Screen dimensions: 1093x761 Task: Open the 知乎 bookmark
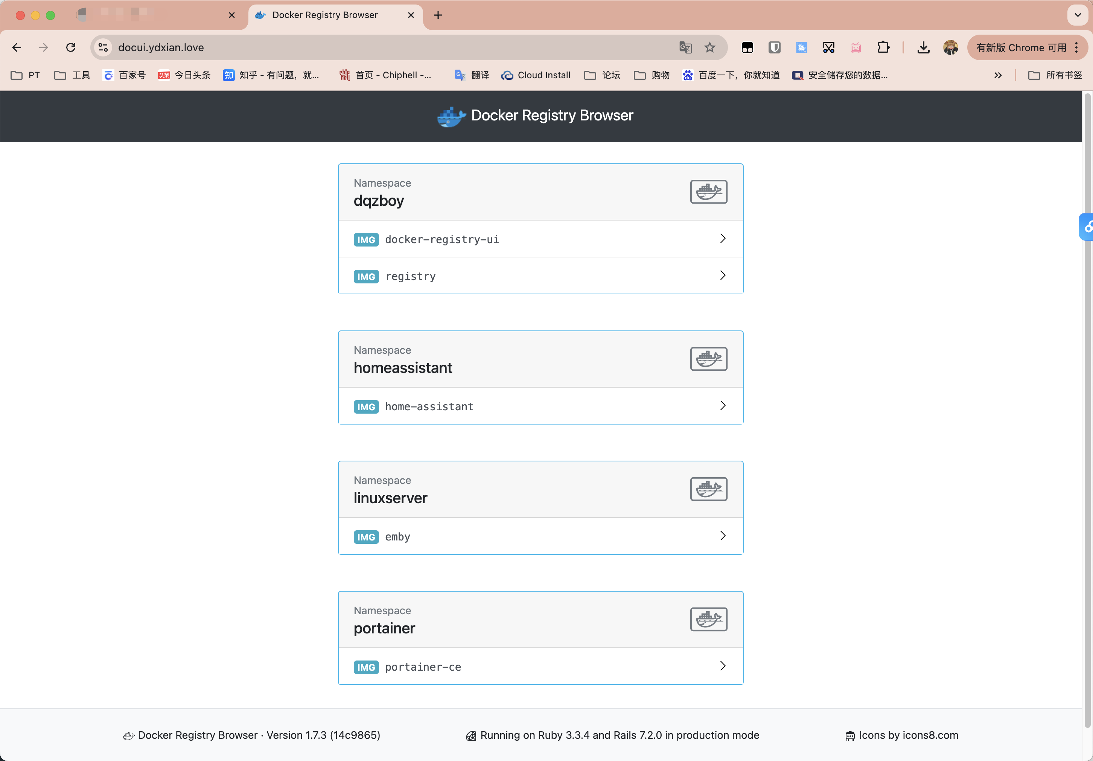click(x=271, y=75)
